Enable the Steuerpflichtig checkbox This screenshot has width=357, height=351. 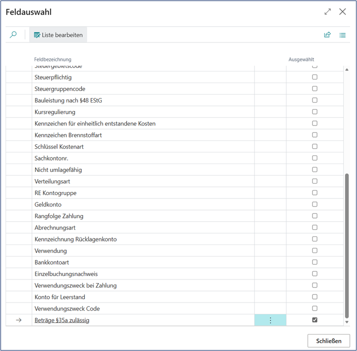pos(315,77)
